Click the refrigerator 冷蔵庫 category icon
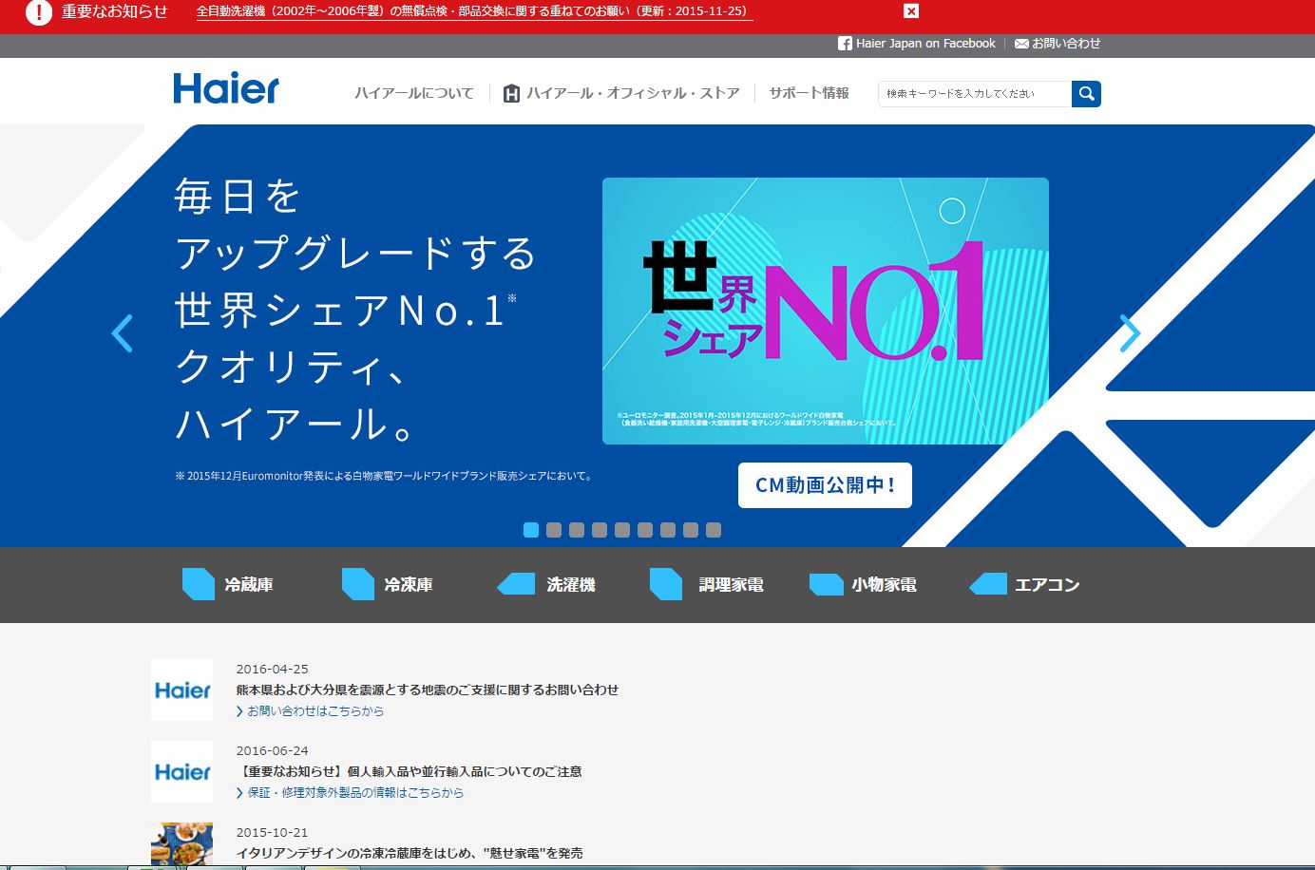Image resolution: width=1315 pixels, height=870 pixels. 199,584
